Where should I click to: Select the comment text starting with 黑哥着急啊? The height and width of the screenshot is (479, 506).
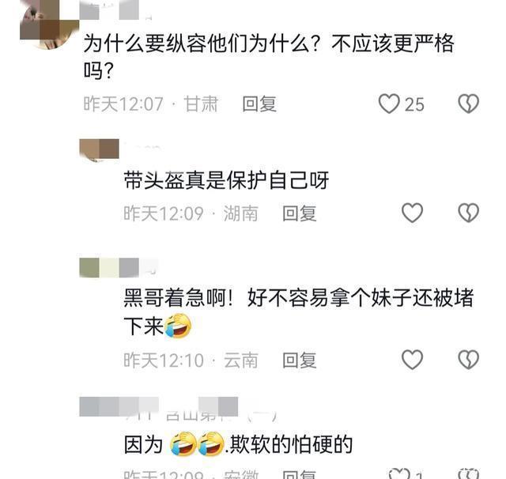299,311
